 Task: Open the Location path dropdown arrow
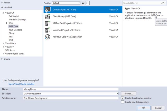tap(117, 93)
